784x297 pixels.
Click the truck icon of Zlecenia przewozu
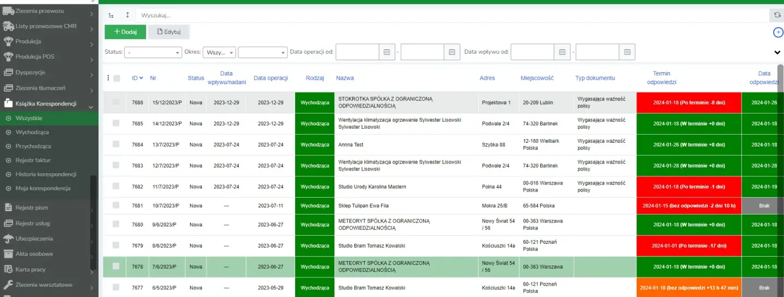tap(8, 11)
